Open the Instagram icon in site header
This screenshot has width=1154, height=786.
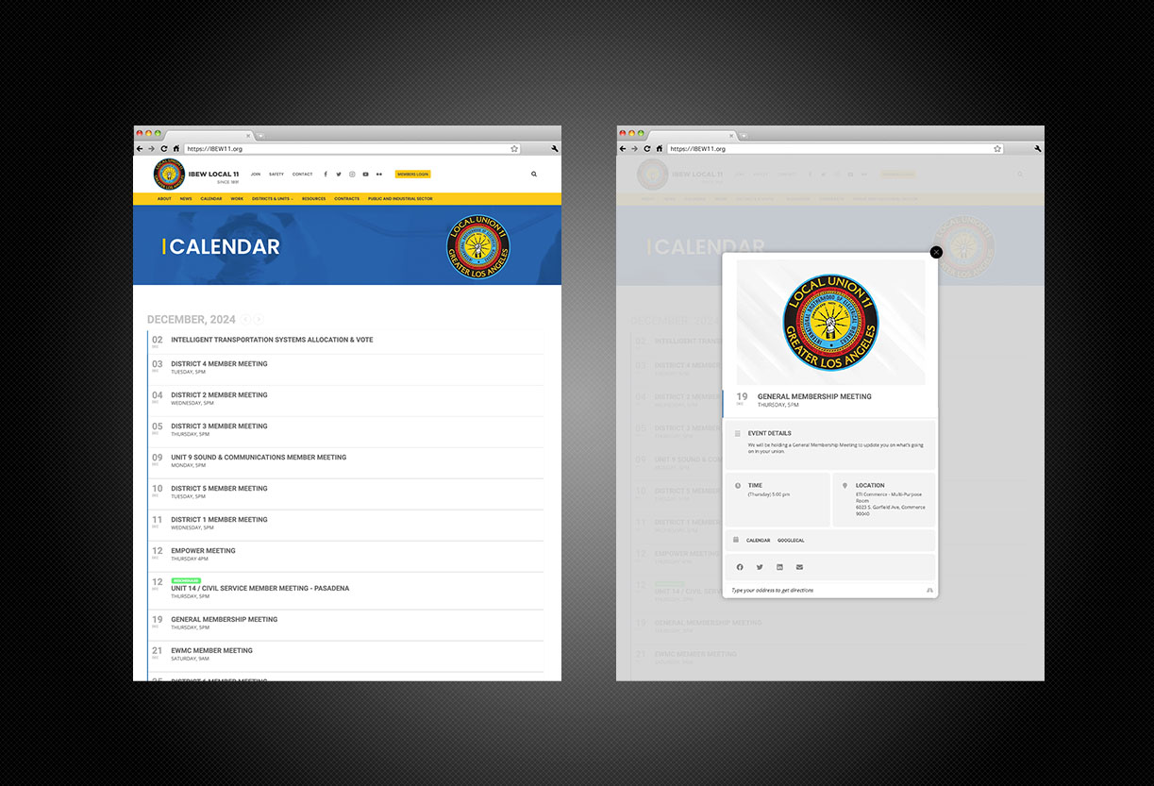pos(352,175)
